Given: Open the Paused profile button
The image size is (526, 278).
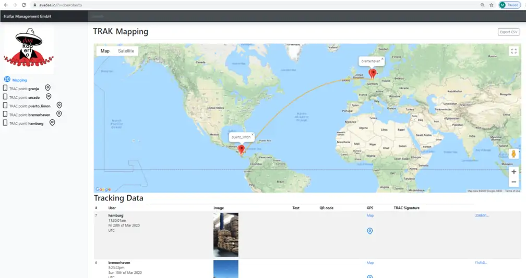Looking at the screenshot, I should click(509, 5).
